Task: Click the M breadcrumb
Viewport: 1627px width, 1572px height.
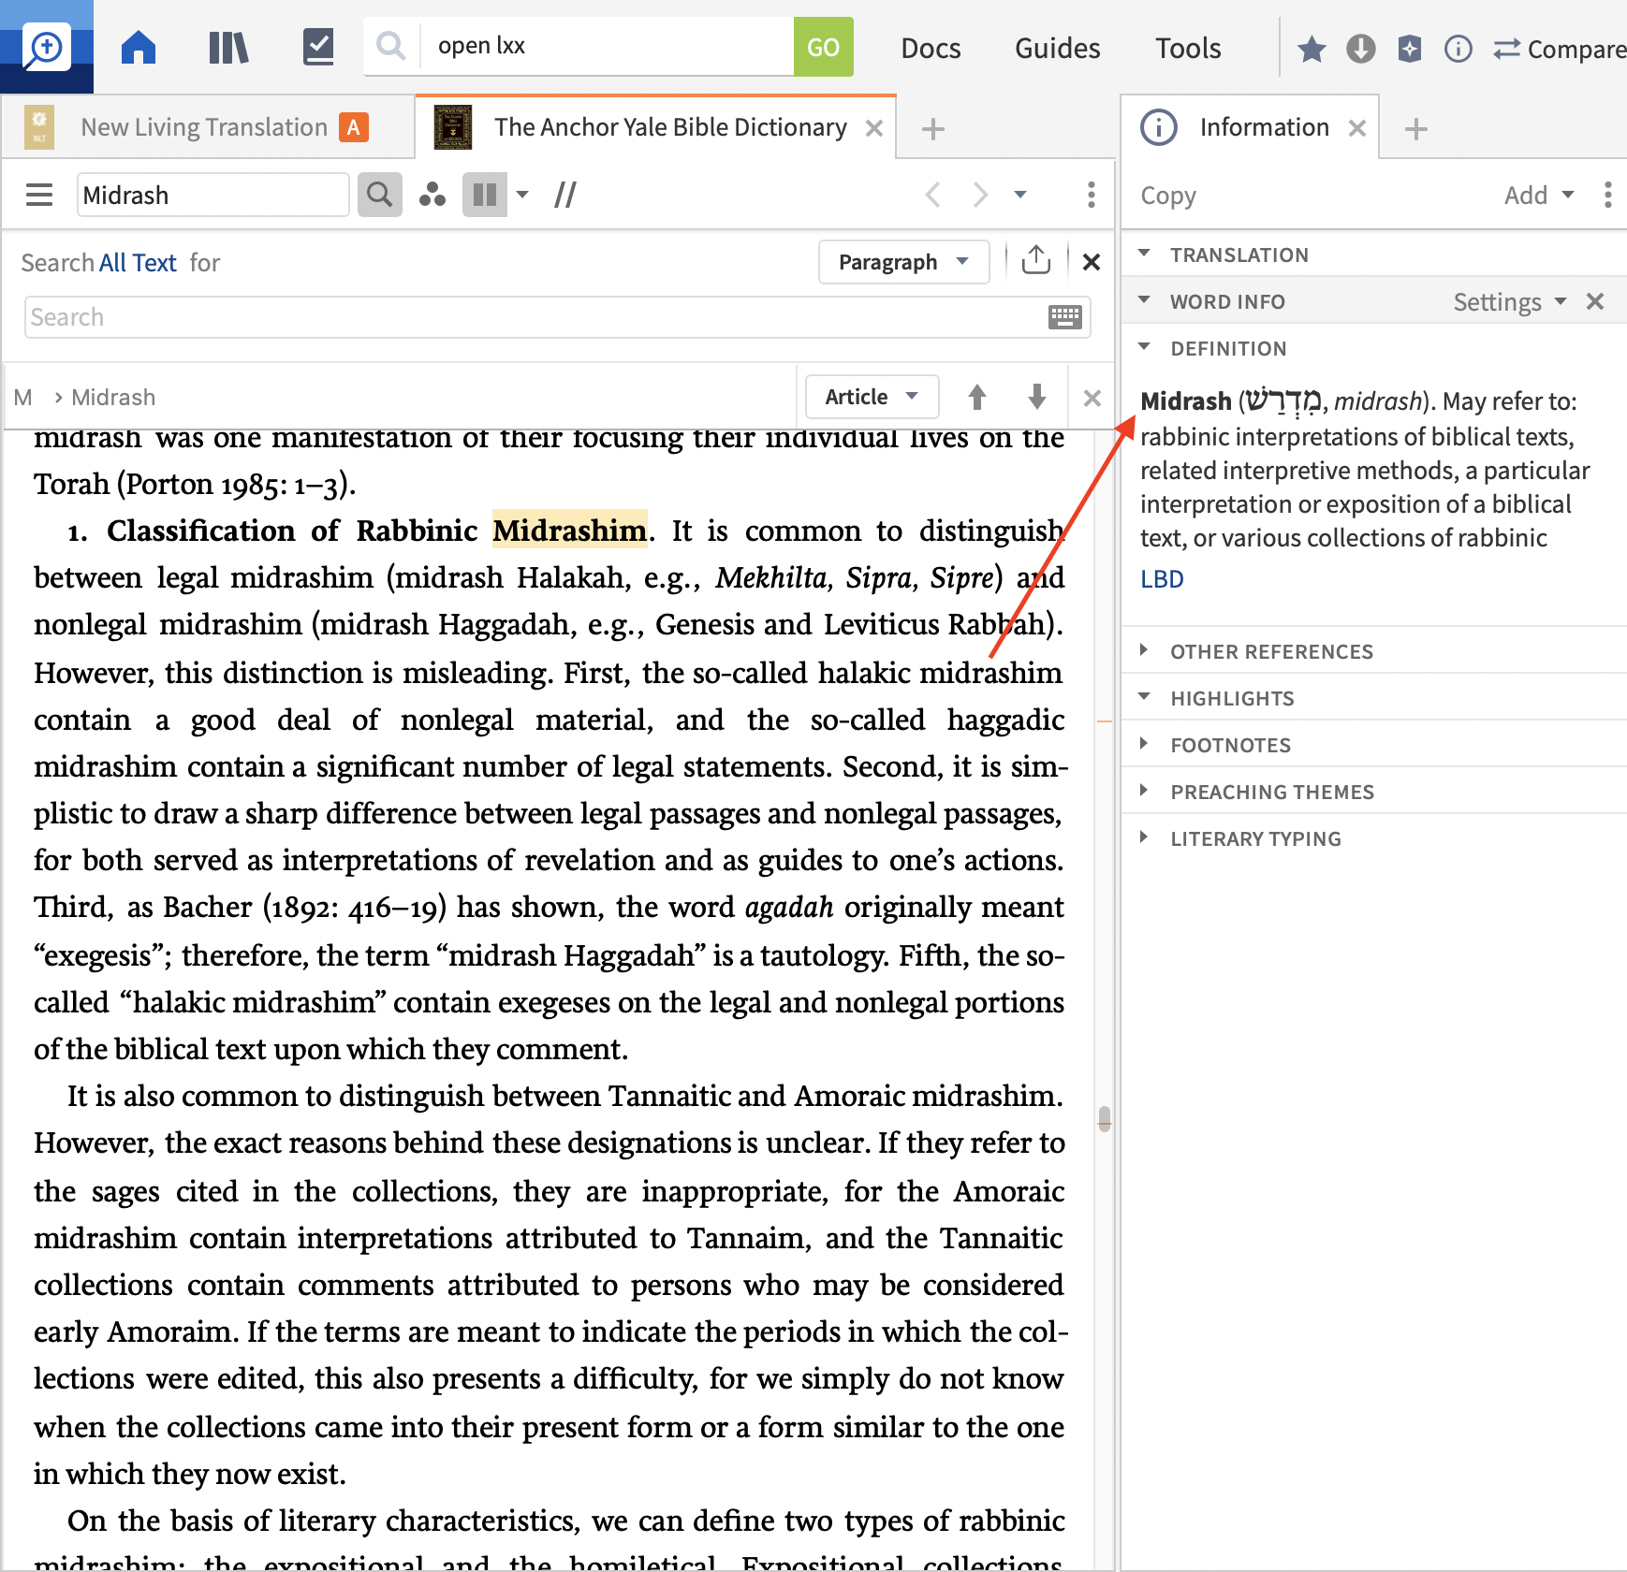Action: pyautogui.click(x=23, y=398)
